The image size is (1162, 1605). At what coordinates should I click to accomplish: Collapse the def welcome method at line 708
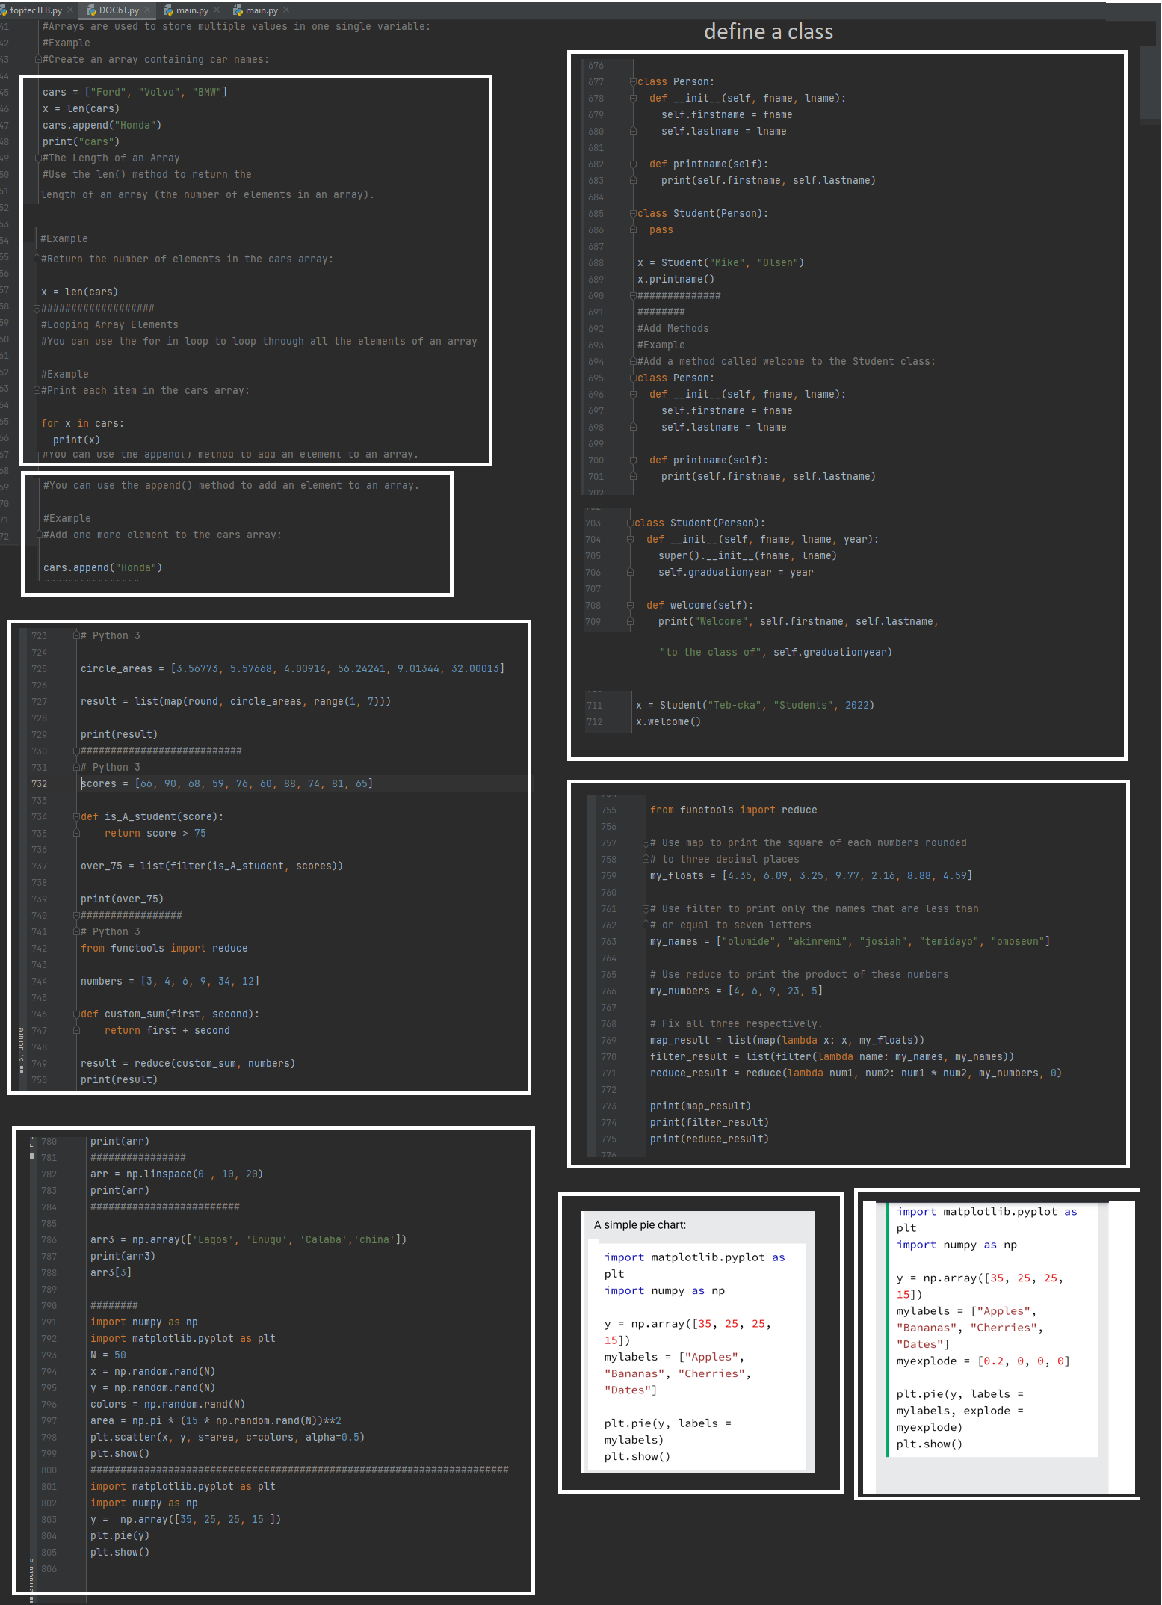pos(629,606)
